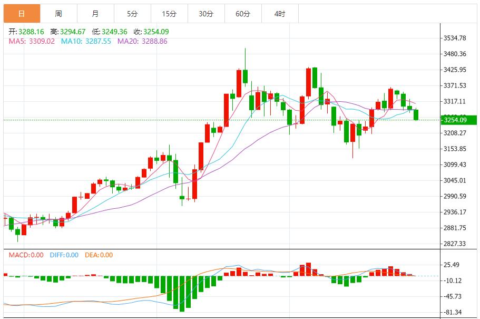Choose the 60分 interval tab
Image resolution: width=480 pixels, height=319 pixels.
point(243,14)
